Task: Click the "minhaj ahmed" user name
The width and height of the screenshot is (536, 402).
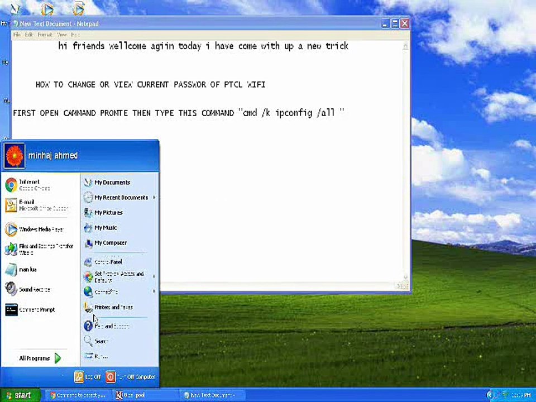Action: [53, 156]
